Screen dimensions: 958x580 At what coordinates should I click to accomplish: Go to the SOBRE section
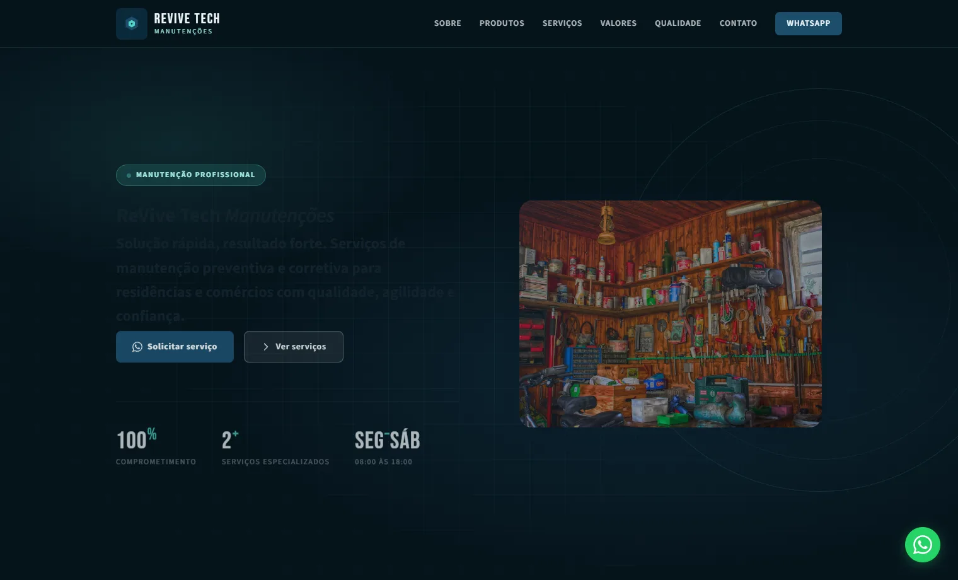point(447,23)
